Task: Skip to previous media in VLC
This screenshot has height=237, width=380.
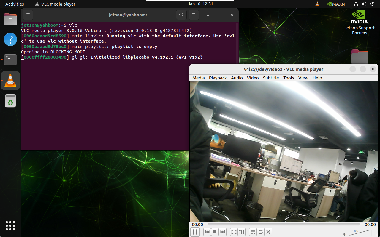Action: (x=207, y=232)
